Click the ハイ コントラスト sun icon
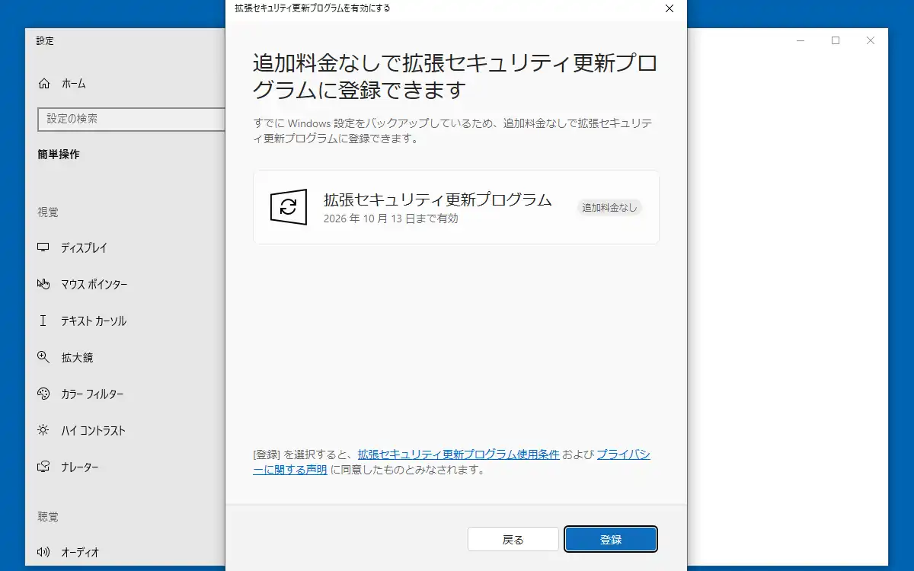914x571 pixels. pos(43,431)
